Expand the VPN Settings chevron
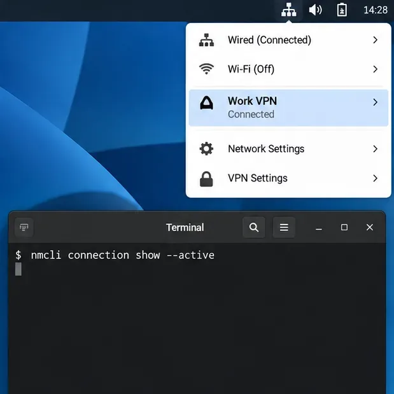Image resolution: width=394 pixels, height=394 pixels. [375, 178]
